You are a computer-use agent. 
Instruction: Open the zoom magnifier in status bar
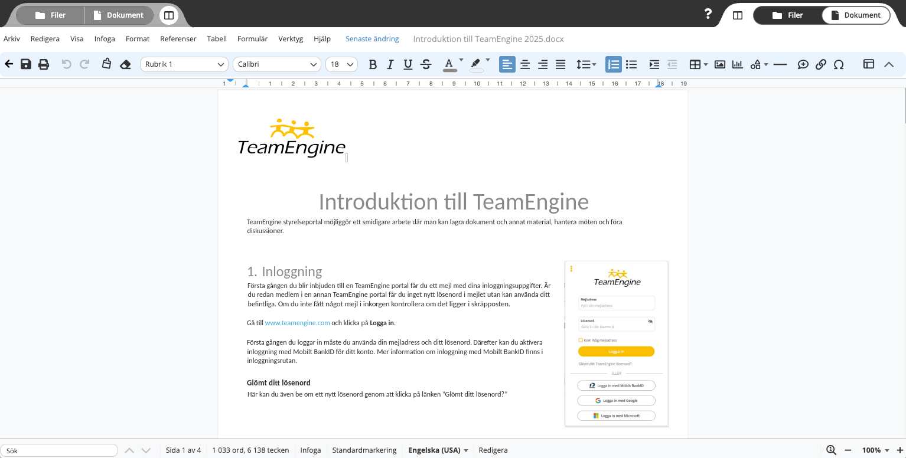(x=832, y=450)
